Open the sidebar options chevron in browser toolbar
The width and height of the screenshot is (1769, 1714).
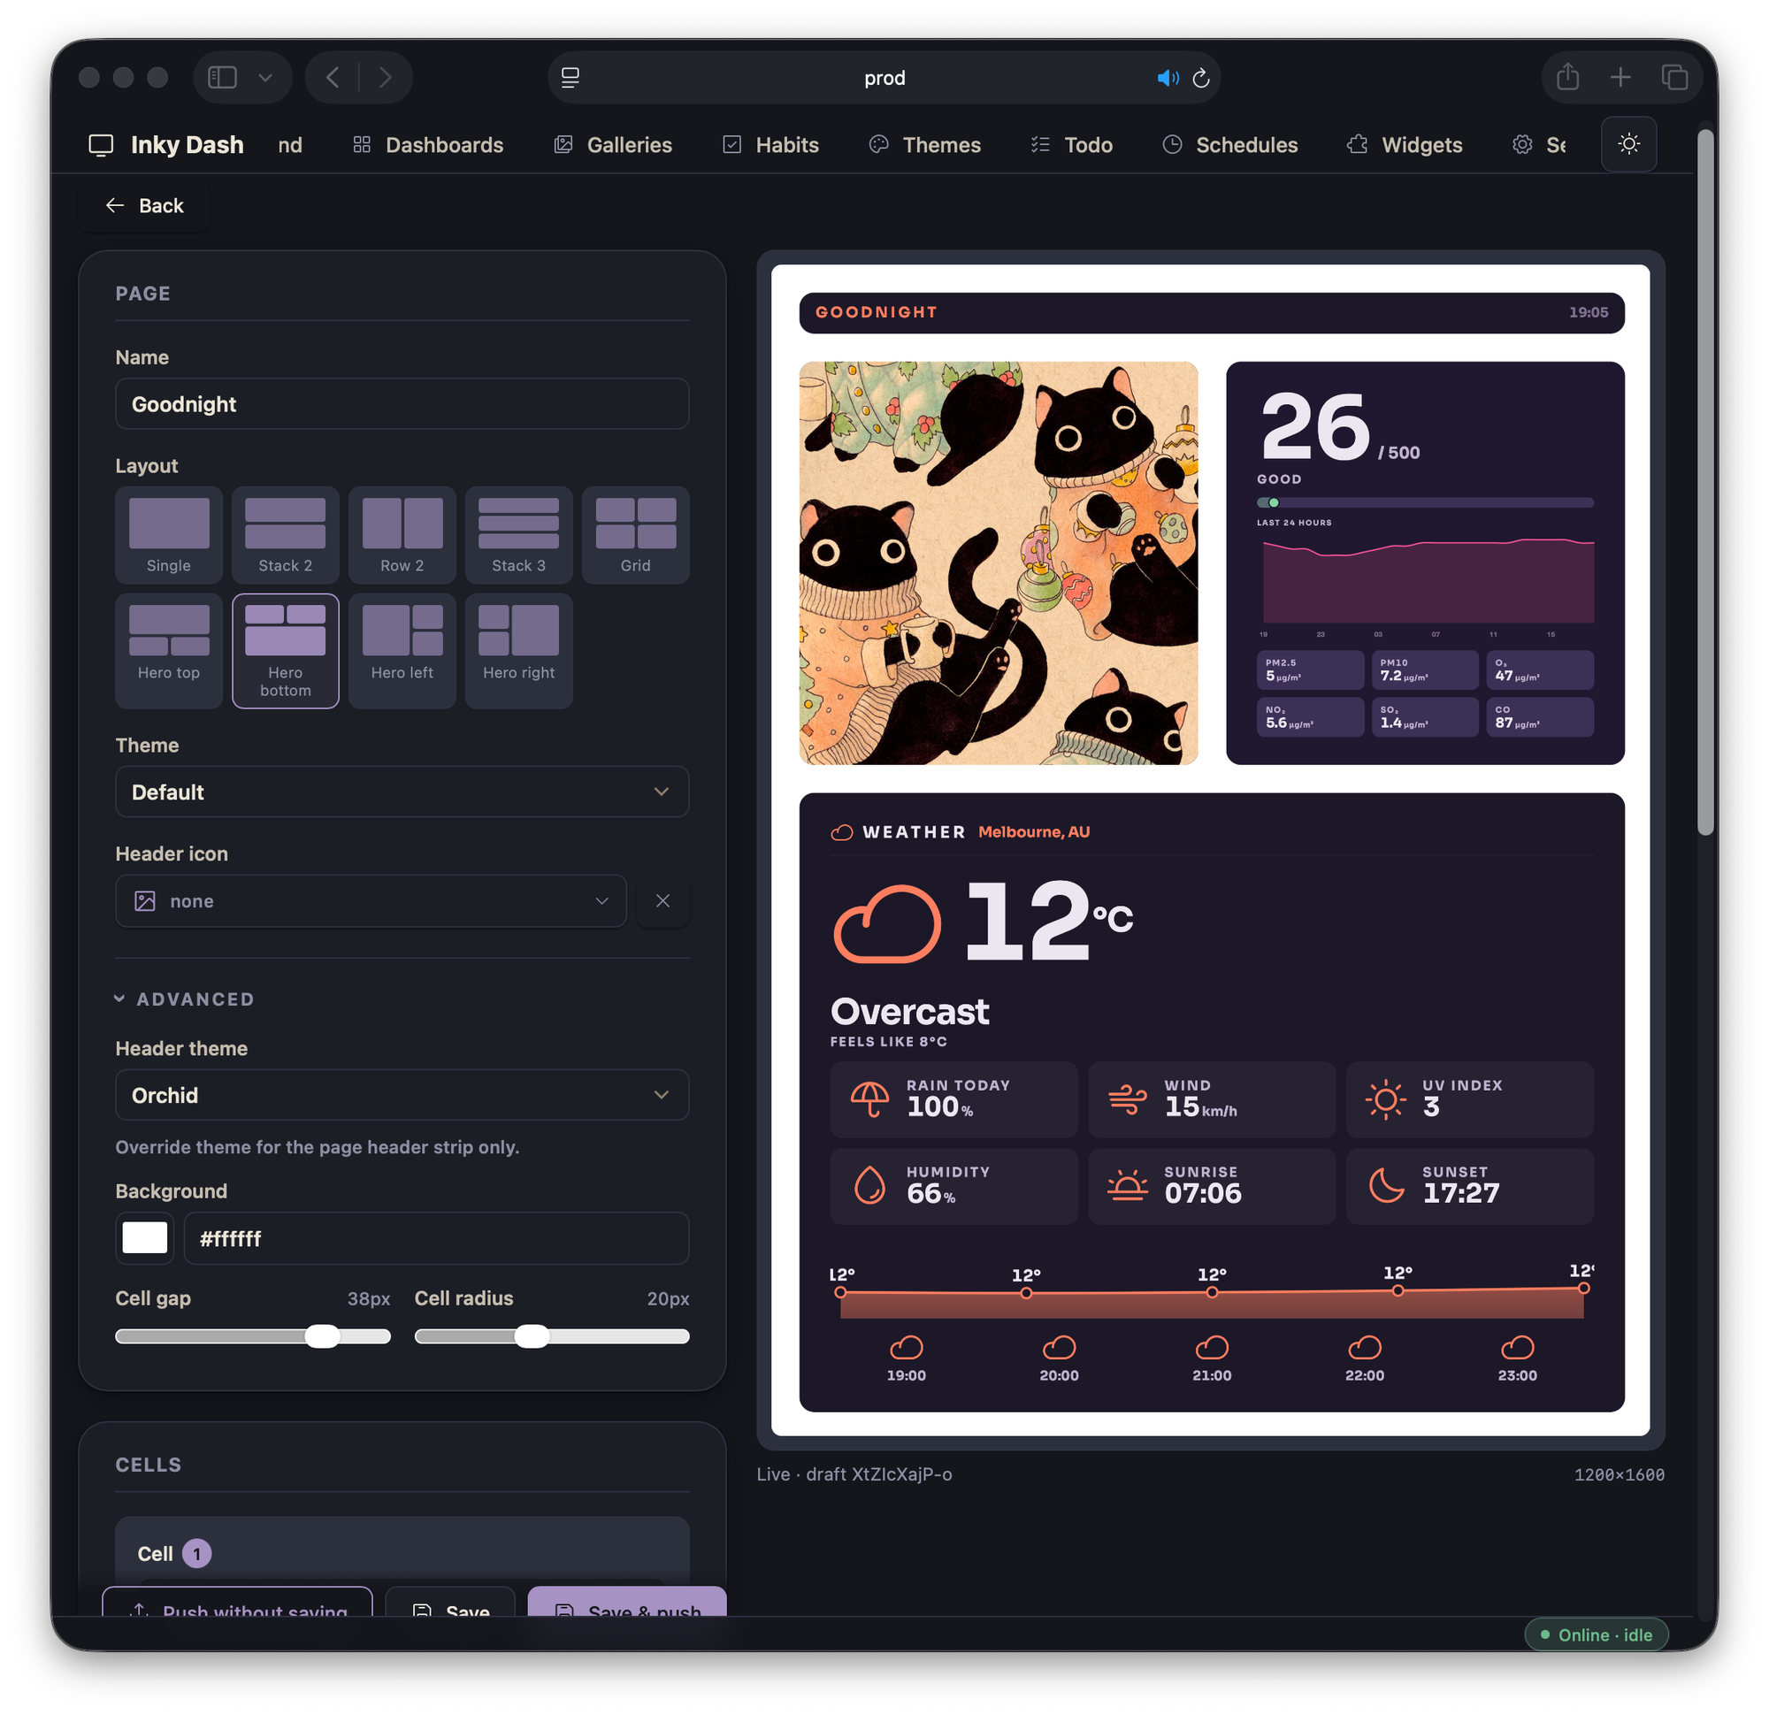[x=265, y=78]
